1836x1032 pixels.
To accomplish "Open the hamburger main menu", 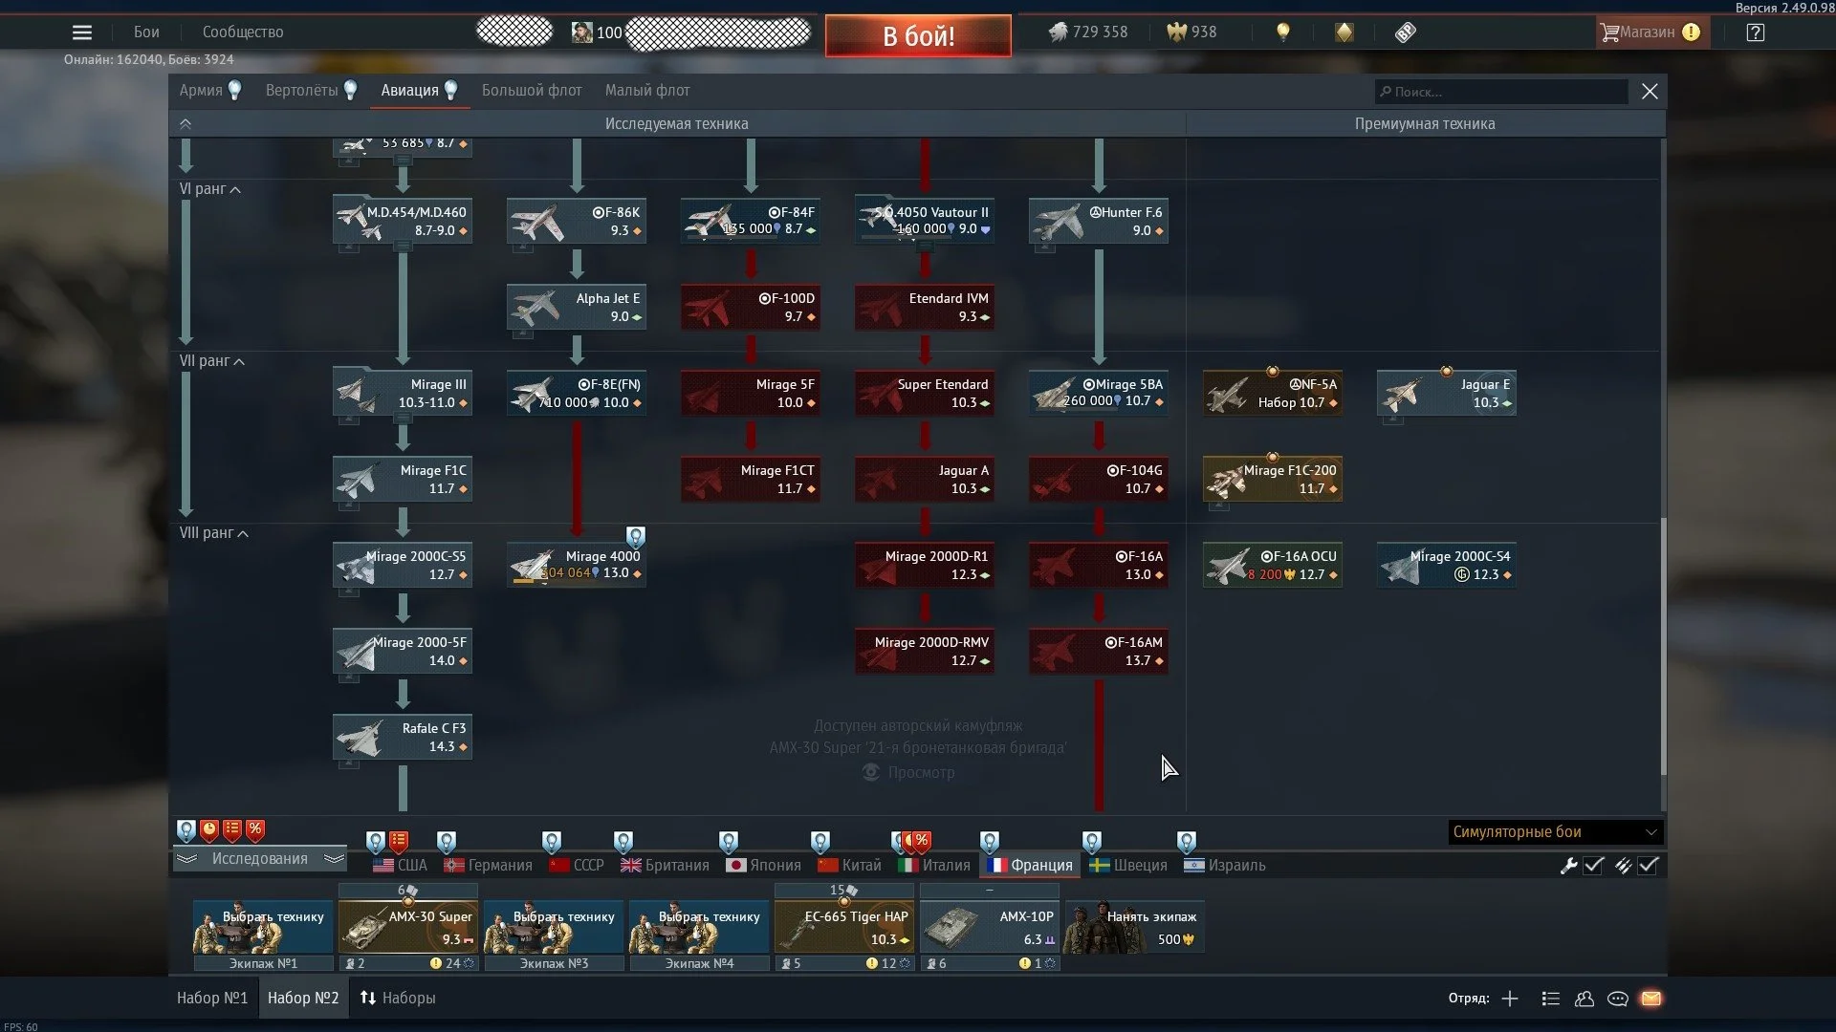I will point(82,32).
